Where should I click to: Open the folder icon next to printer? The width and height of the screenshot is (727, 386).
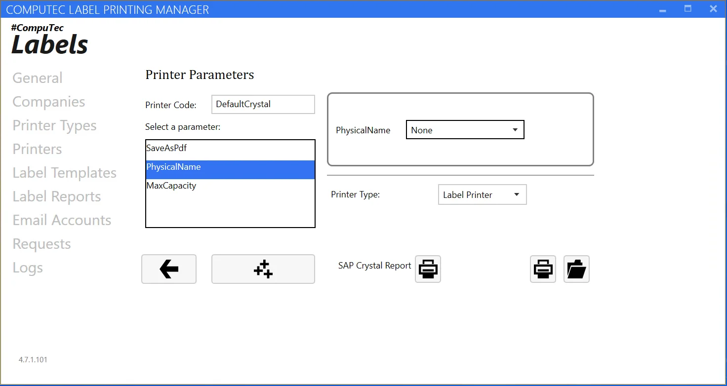pos(576,269)
